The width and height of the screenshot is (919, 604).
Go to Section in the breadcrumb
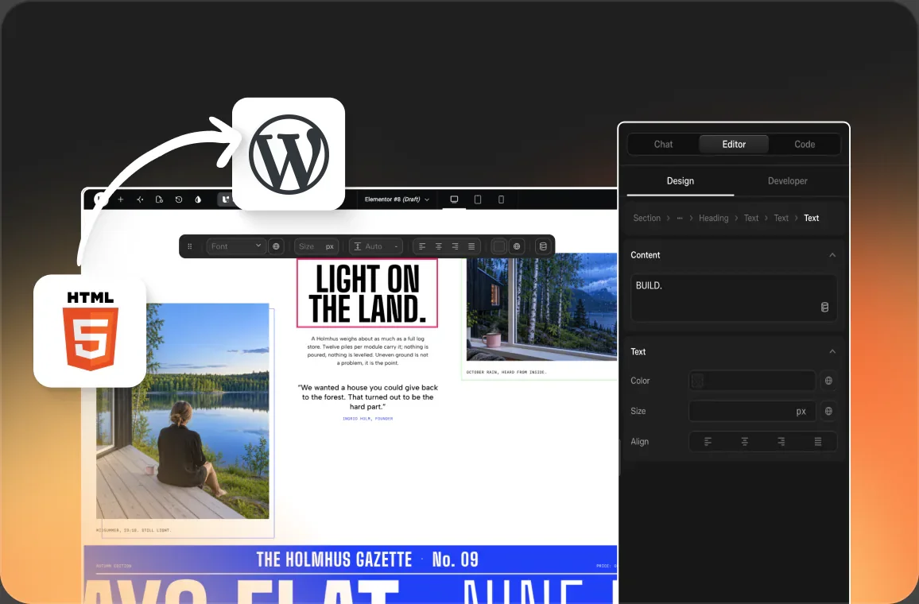[646, 218]
